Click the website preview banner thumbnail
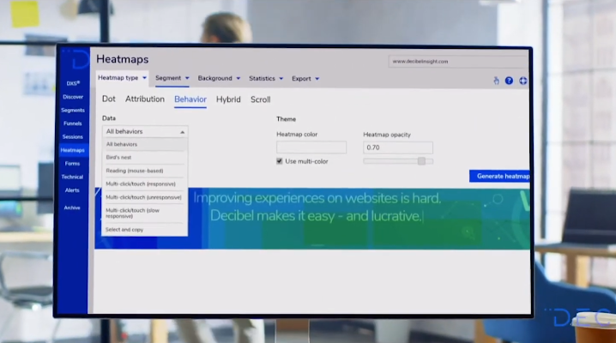This screenshot has height=343, width=616. 312,218
